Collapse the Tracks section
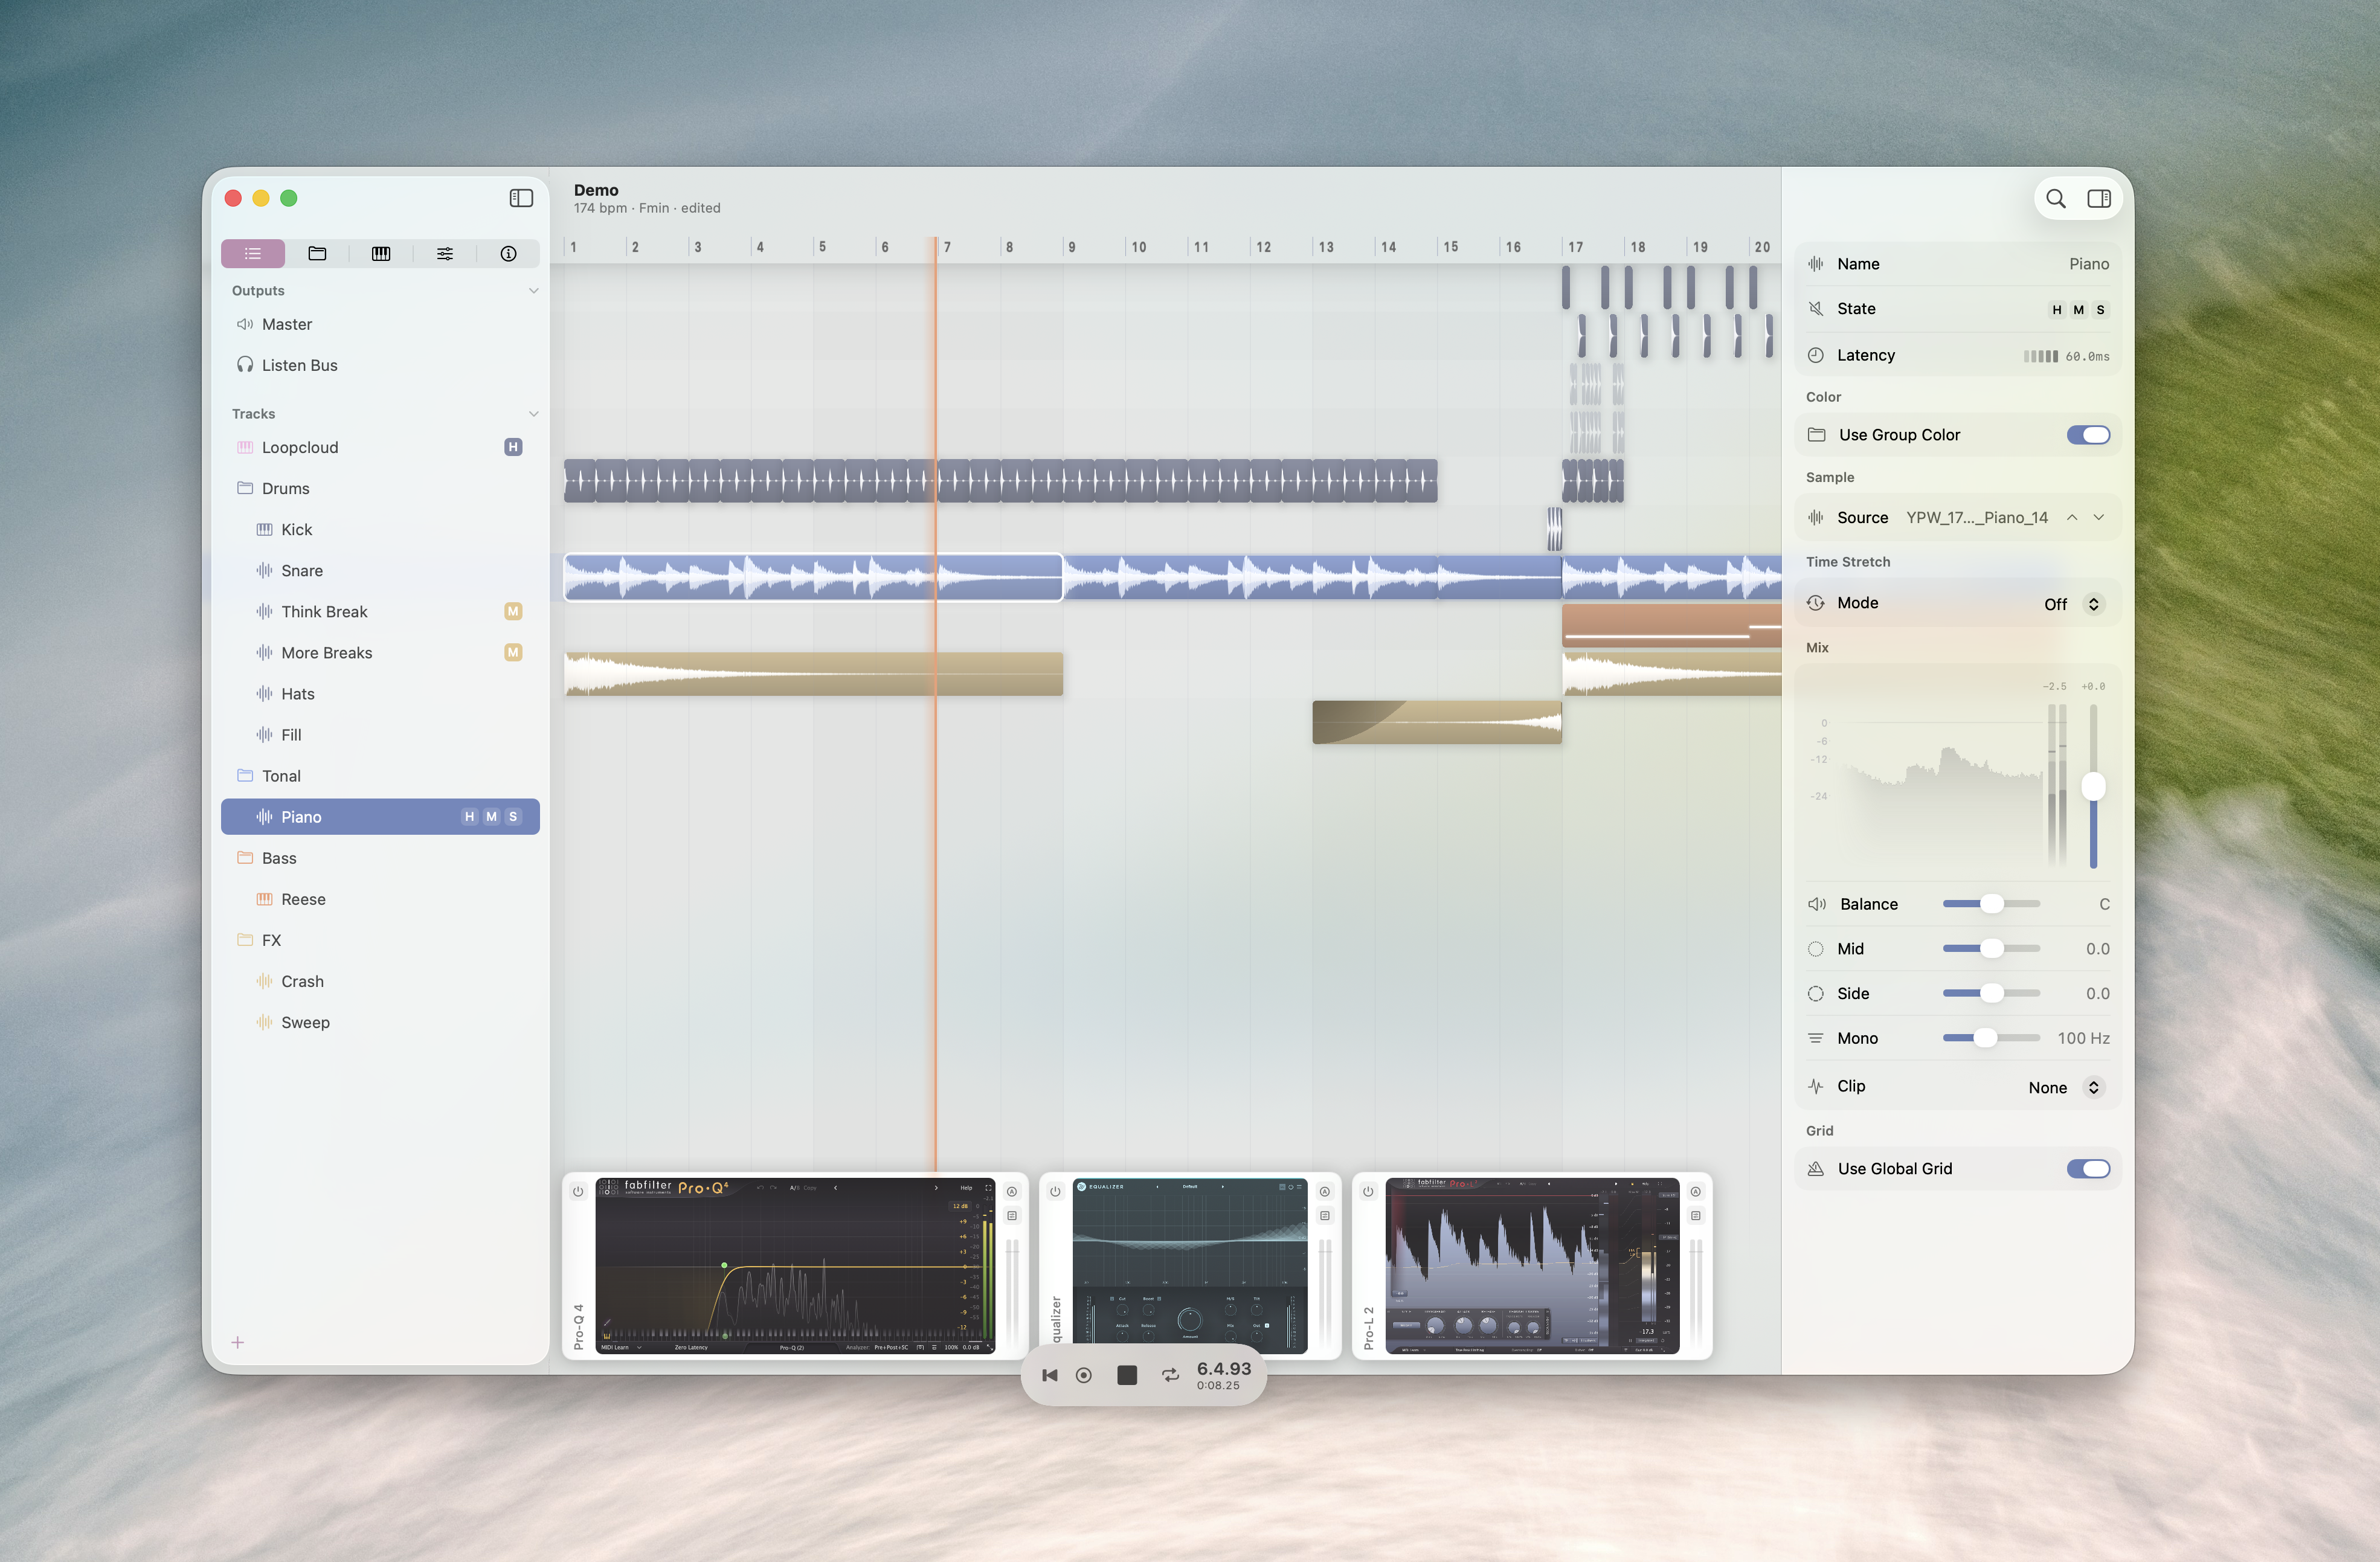This screenshot has width=2380, height=1562. 534,413
